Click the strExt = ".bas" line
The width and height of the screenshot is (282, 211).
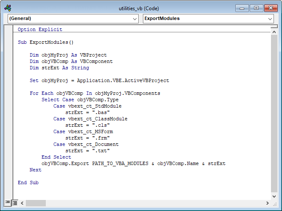click(x=87, y=113)
